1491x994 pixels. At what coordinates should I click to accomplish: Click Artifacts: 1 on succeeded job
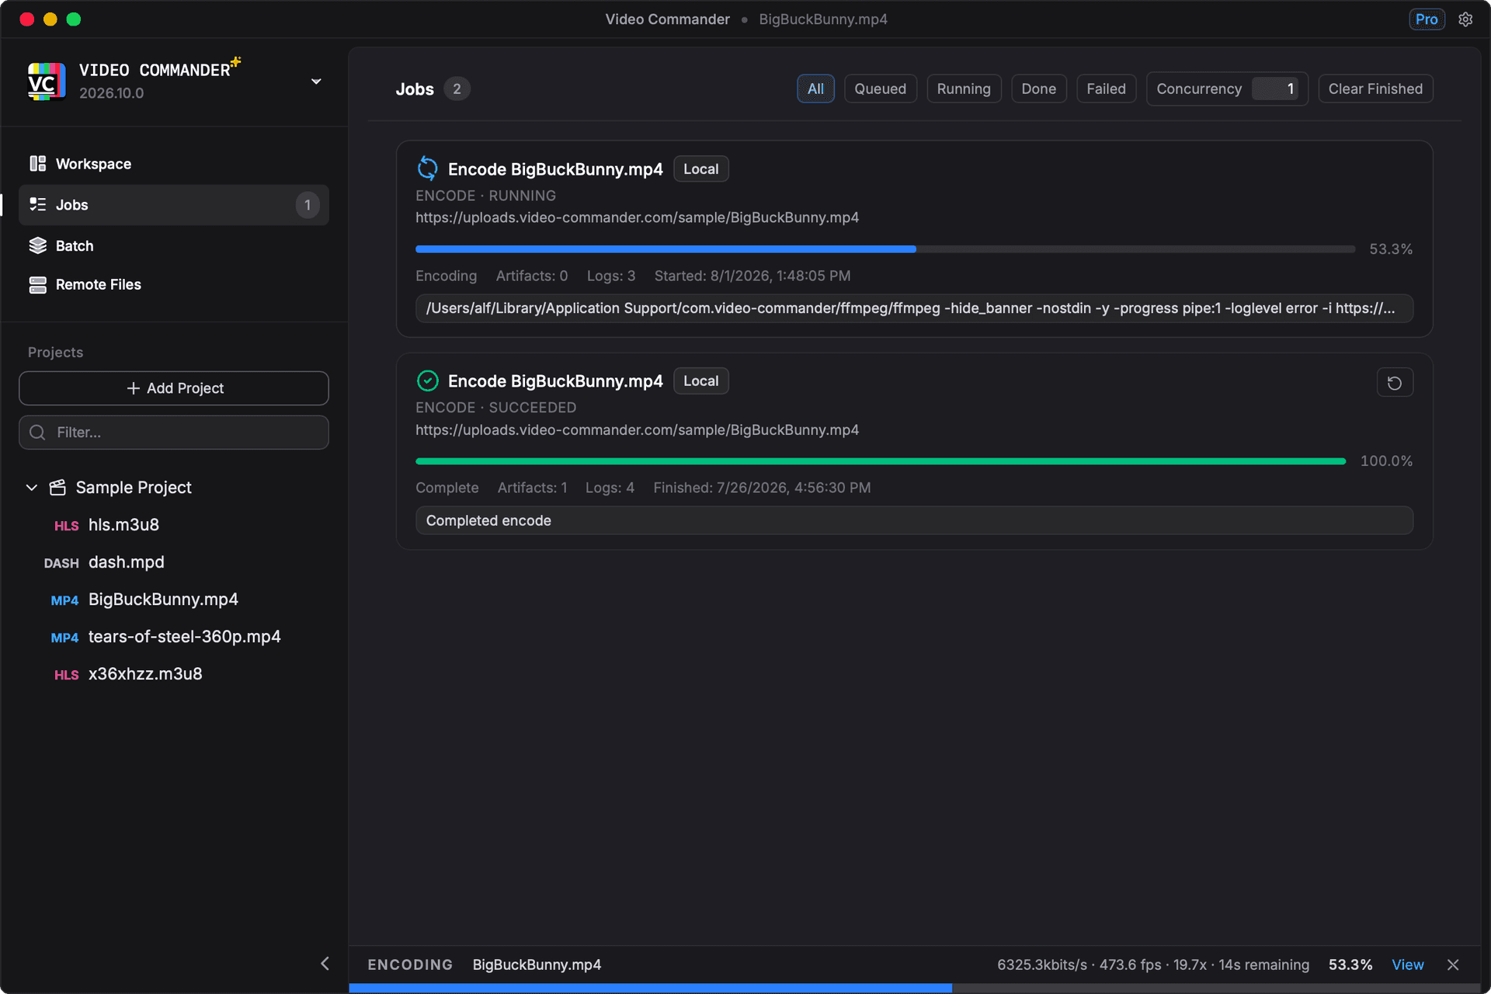pos(532,488)
